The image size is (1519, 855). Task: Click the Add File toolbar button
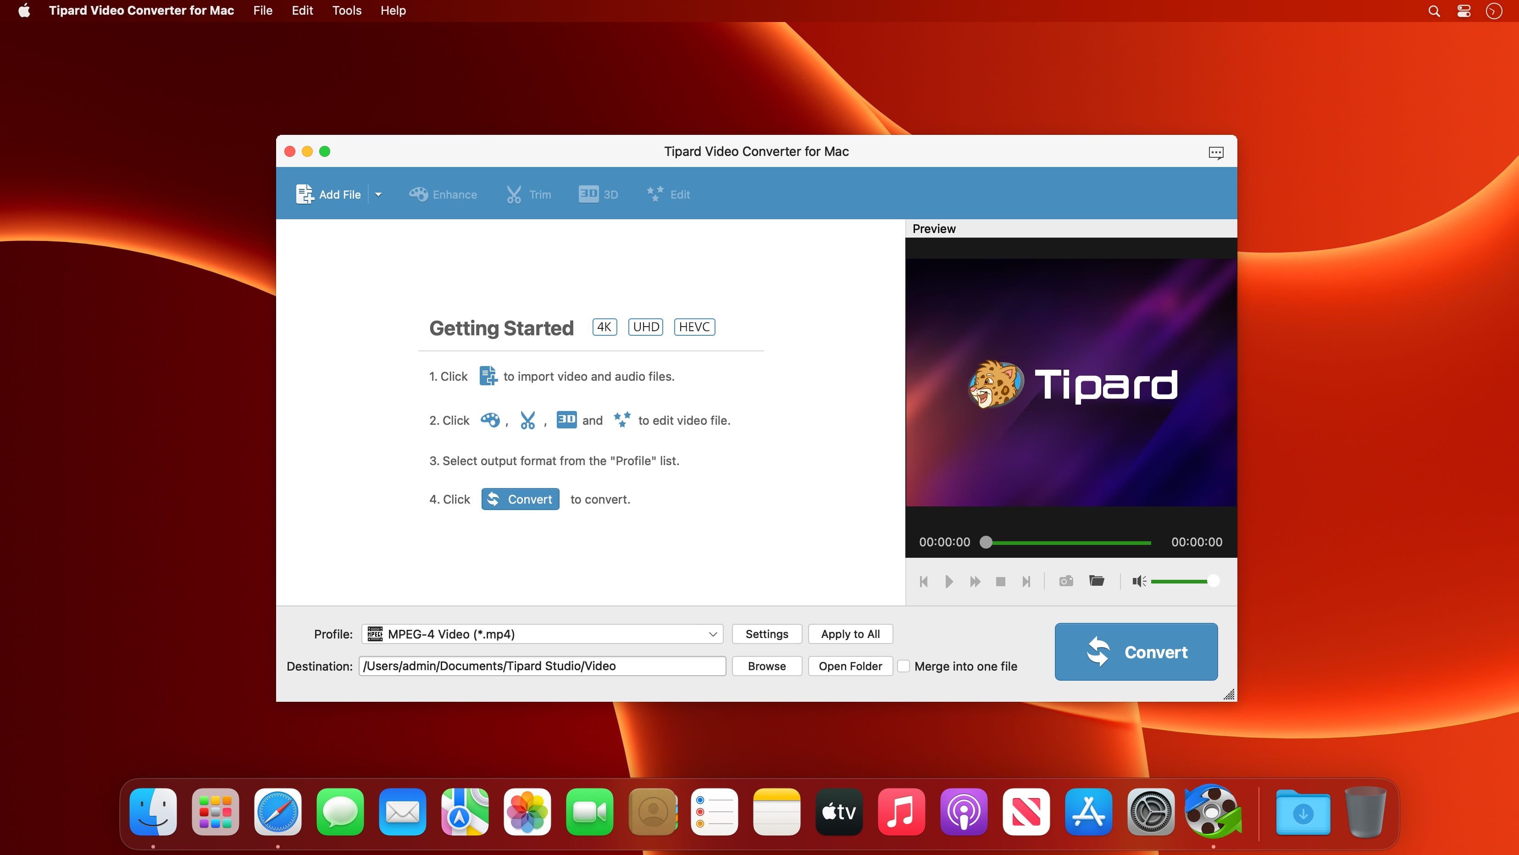[328, 194]
